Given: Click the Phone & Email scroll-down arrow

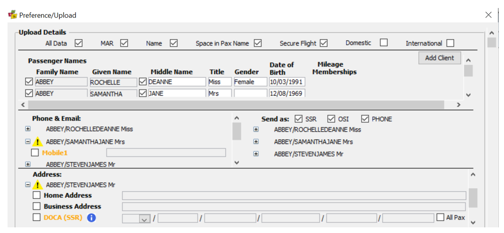Looking at the screenshot, I should coord(236,163).
